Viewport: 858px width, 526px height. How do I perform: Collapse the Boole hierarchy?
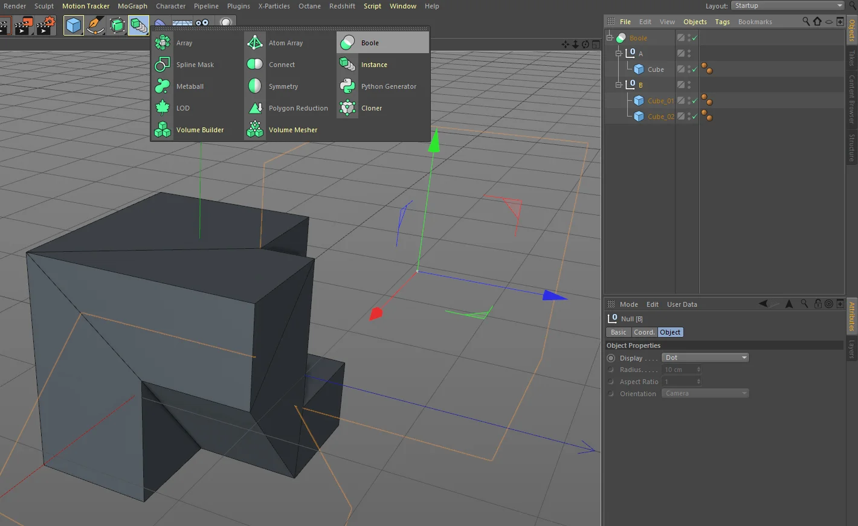(x=610, y=38)
